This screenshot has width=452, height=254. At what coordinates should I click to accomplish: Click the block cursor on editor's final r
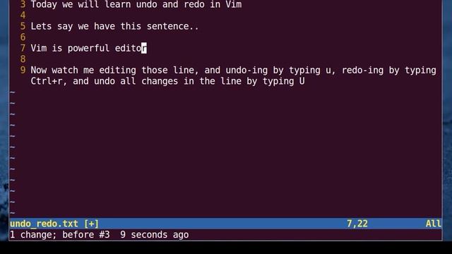144,48
